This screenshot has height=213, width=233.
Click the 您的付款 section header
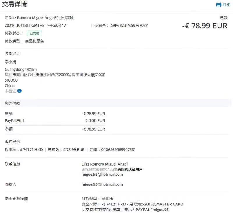tap(13, 103)
